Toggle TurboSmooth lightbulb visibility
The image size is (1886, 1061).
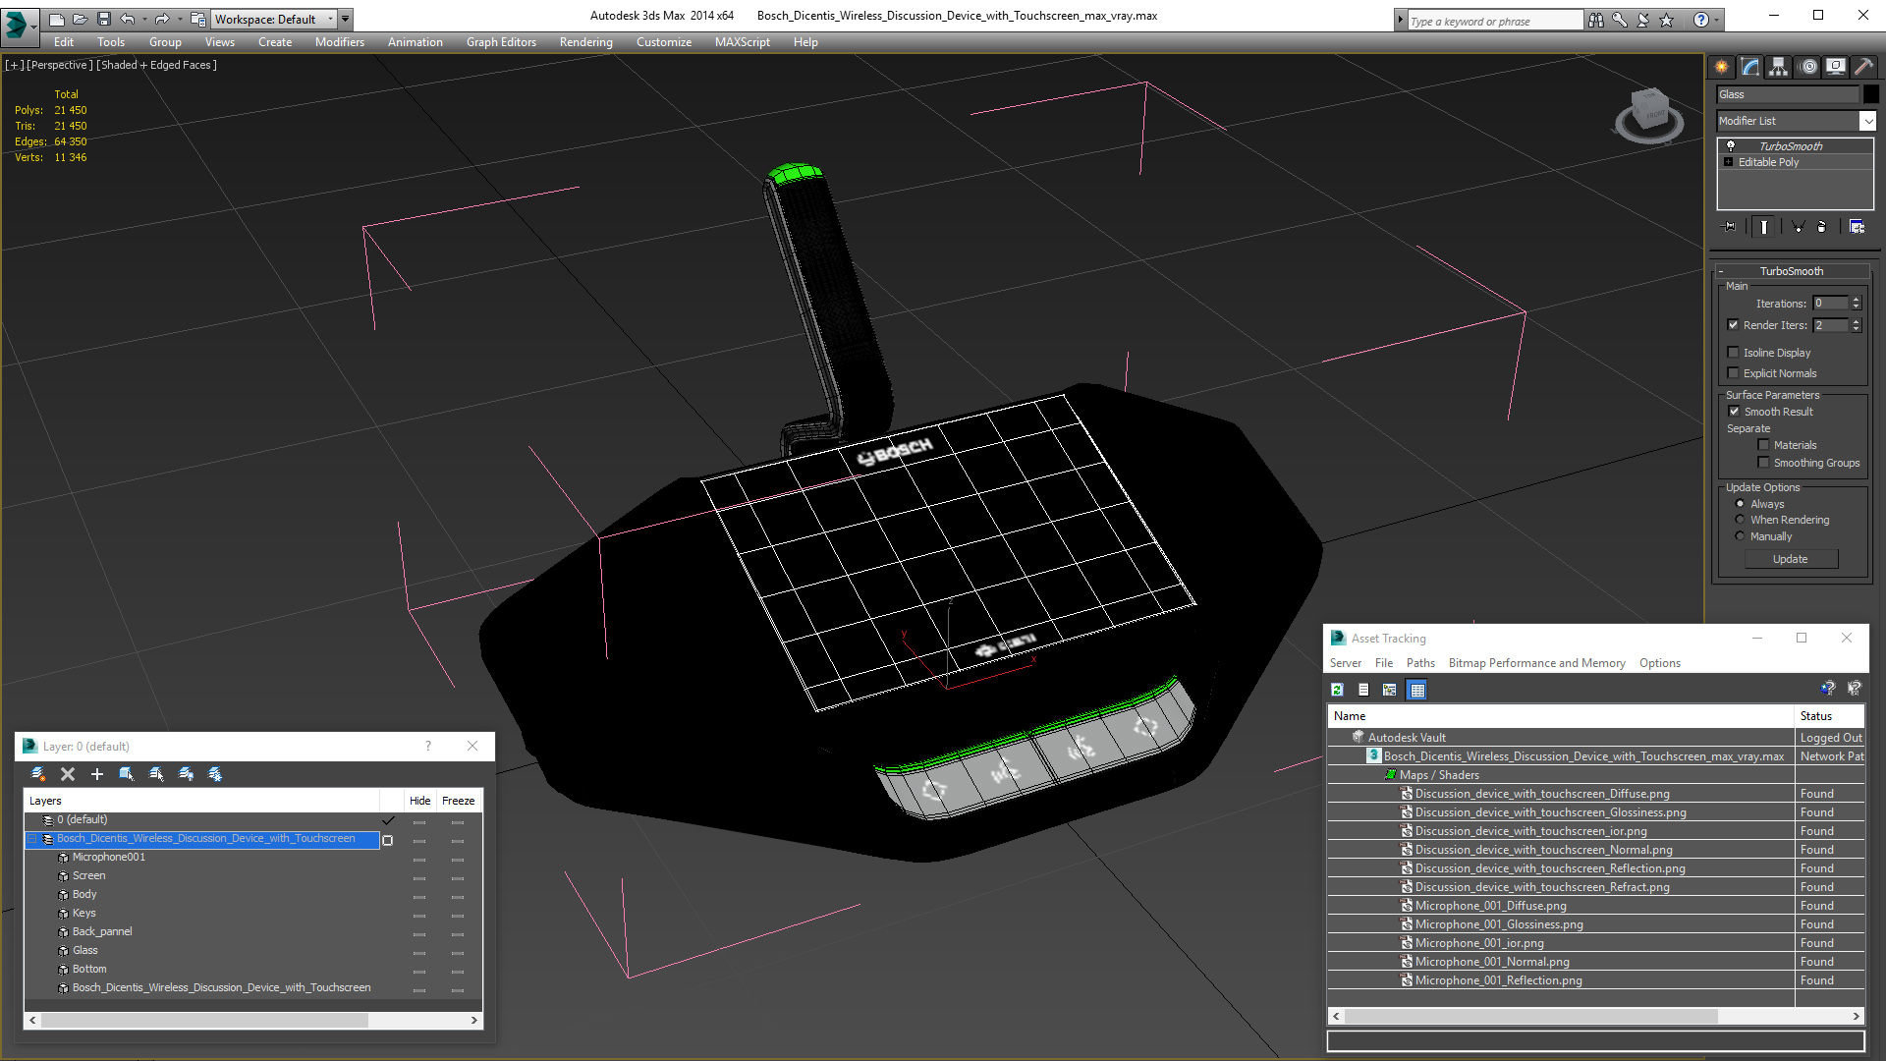click(1731, 145)
